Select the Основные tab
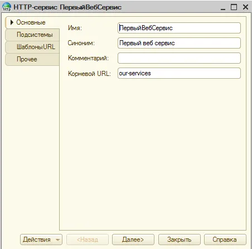The image size is (252, 249). [32, 22]
